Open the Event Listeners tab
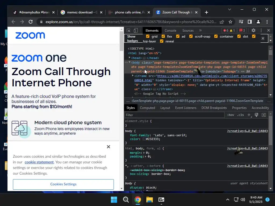Image resolution: width=275 pixels, height=206 pixels. pos(186,108)
